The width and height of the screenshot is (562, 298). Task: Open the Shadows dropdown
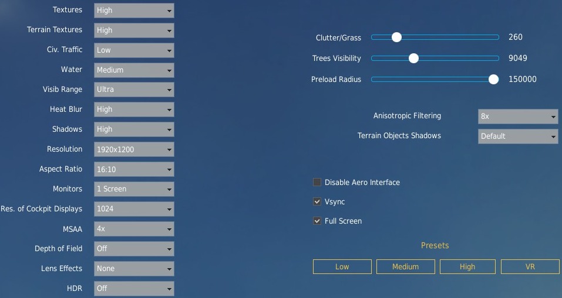(134, 129)
